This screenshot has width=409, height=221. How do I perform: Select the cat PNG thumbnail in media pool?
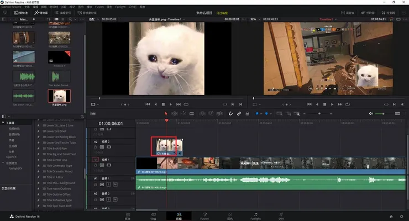59,95
